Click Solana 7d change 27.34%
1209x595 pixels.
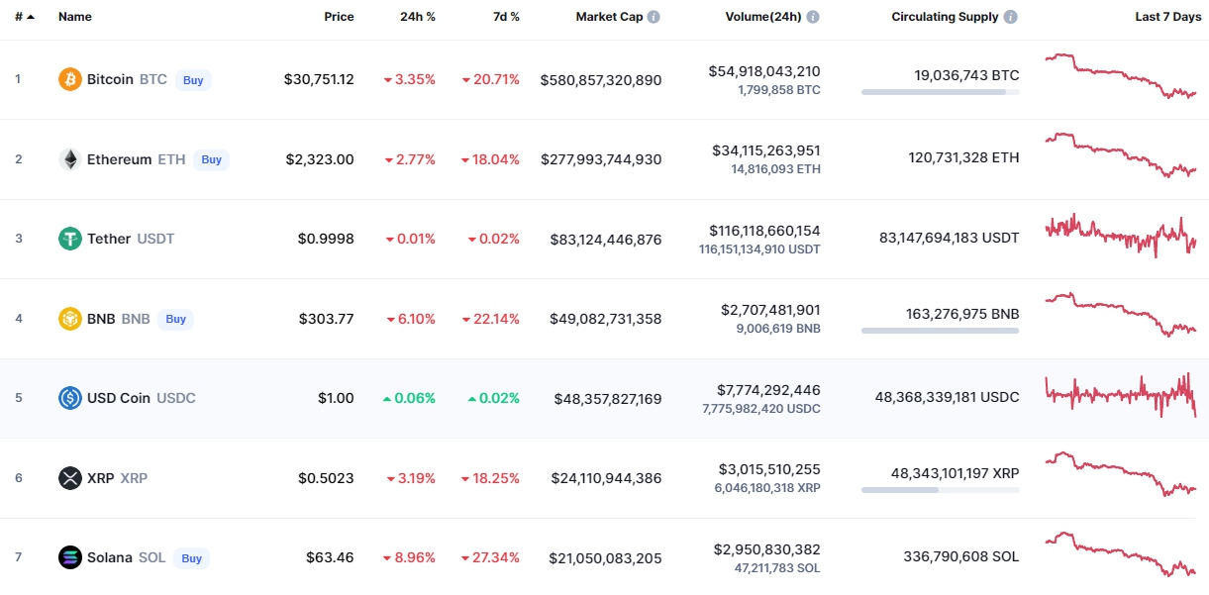click(x=491, y=557)
